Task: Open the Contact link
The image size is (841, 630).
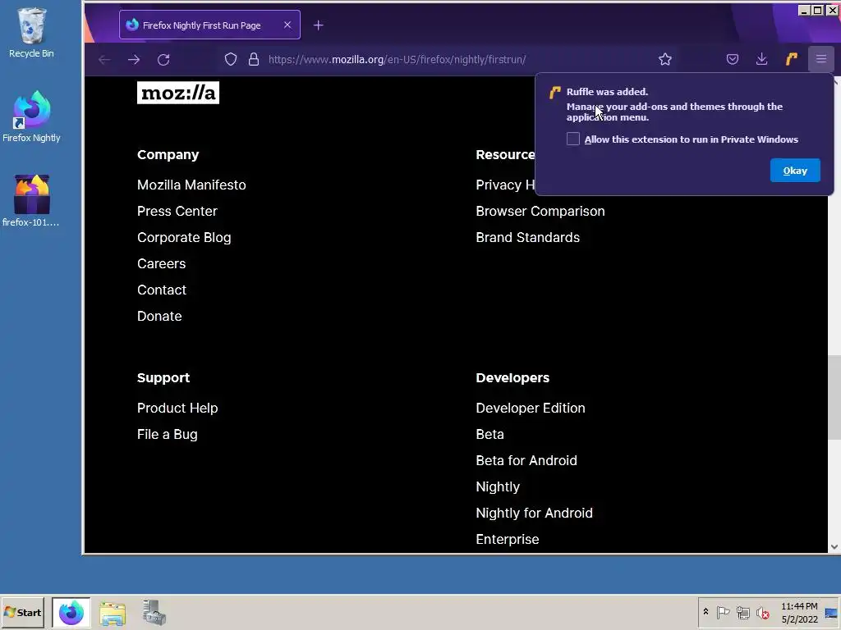Action: (x=162, y=290)
